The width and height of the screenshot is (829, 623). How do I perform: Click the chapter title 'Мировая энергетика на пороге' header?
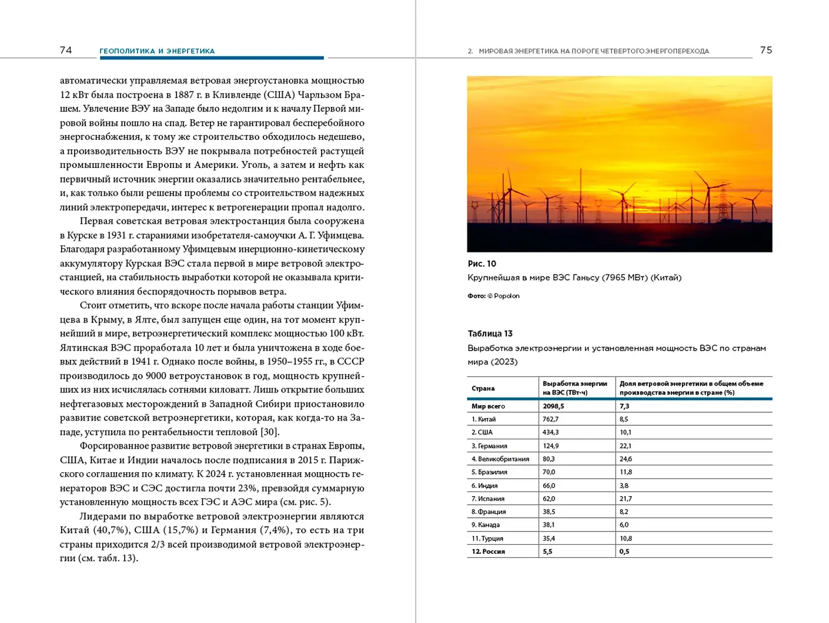point(593,51)
